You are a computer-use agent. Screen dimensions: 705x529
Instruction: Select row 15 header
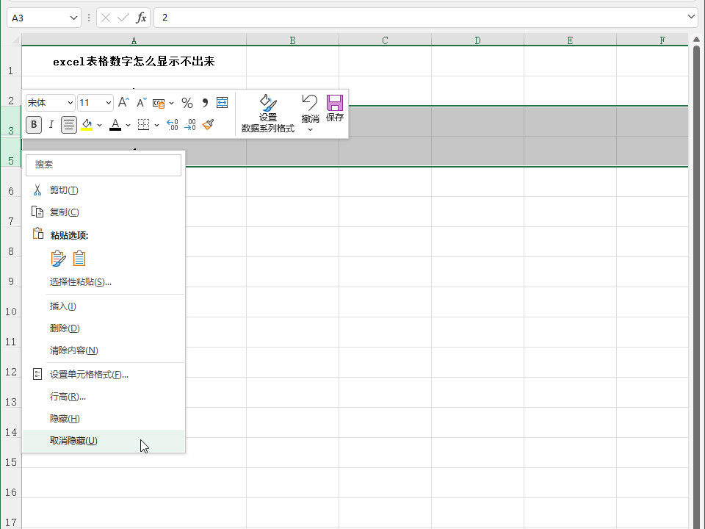[x=11, y=453]
